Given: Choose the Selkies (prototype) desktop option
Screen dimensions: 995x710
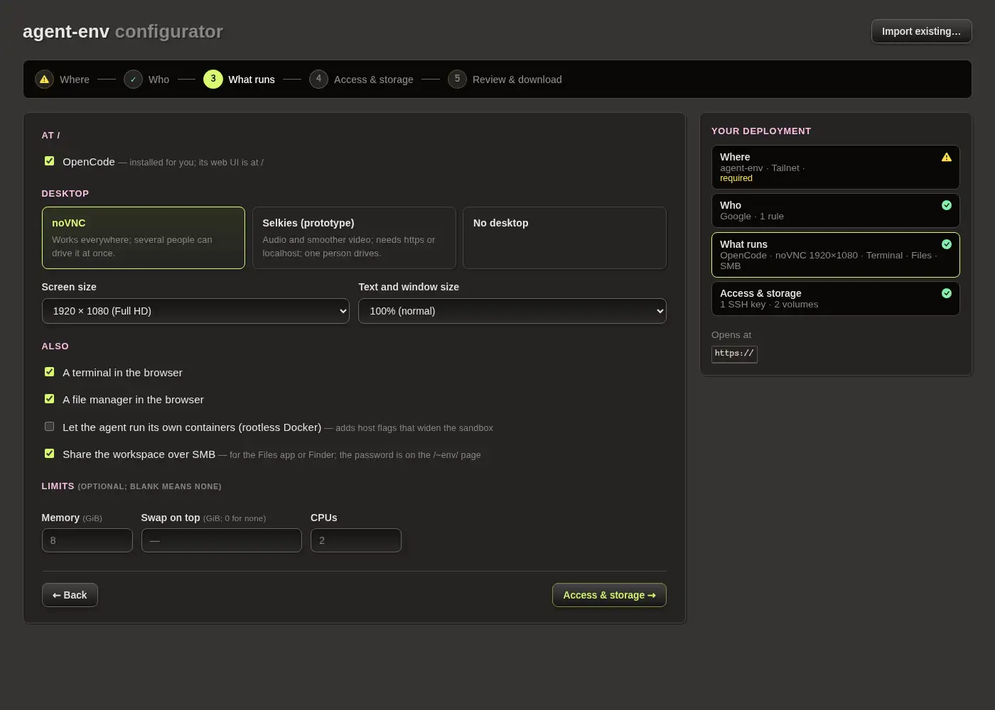Looking at the screenshot, I should pyautogui.click(x=354, y=238).
